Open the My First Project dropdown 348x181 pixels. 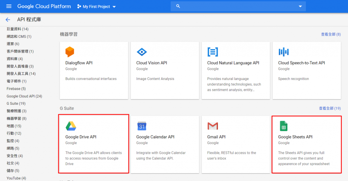click(96, 7)
